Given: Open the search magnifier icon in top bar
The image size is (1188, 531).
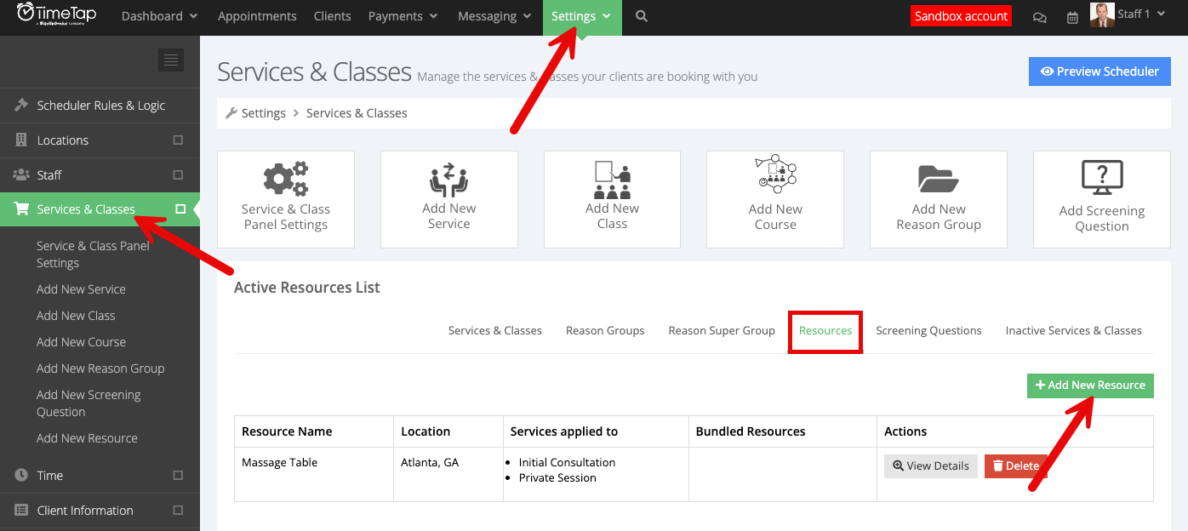Looking at the screenshot, I should [x=642, y=16].
